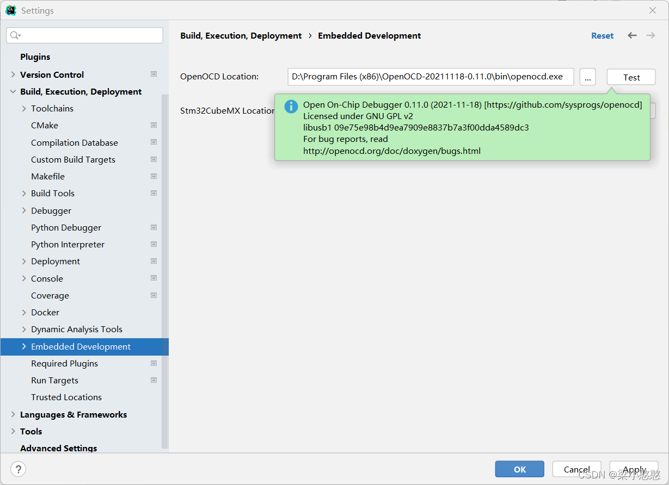Viewport: 669px width, 485px height.
Task: Expand the Languages & Frameworks section
Action: pos(13,414)
